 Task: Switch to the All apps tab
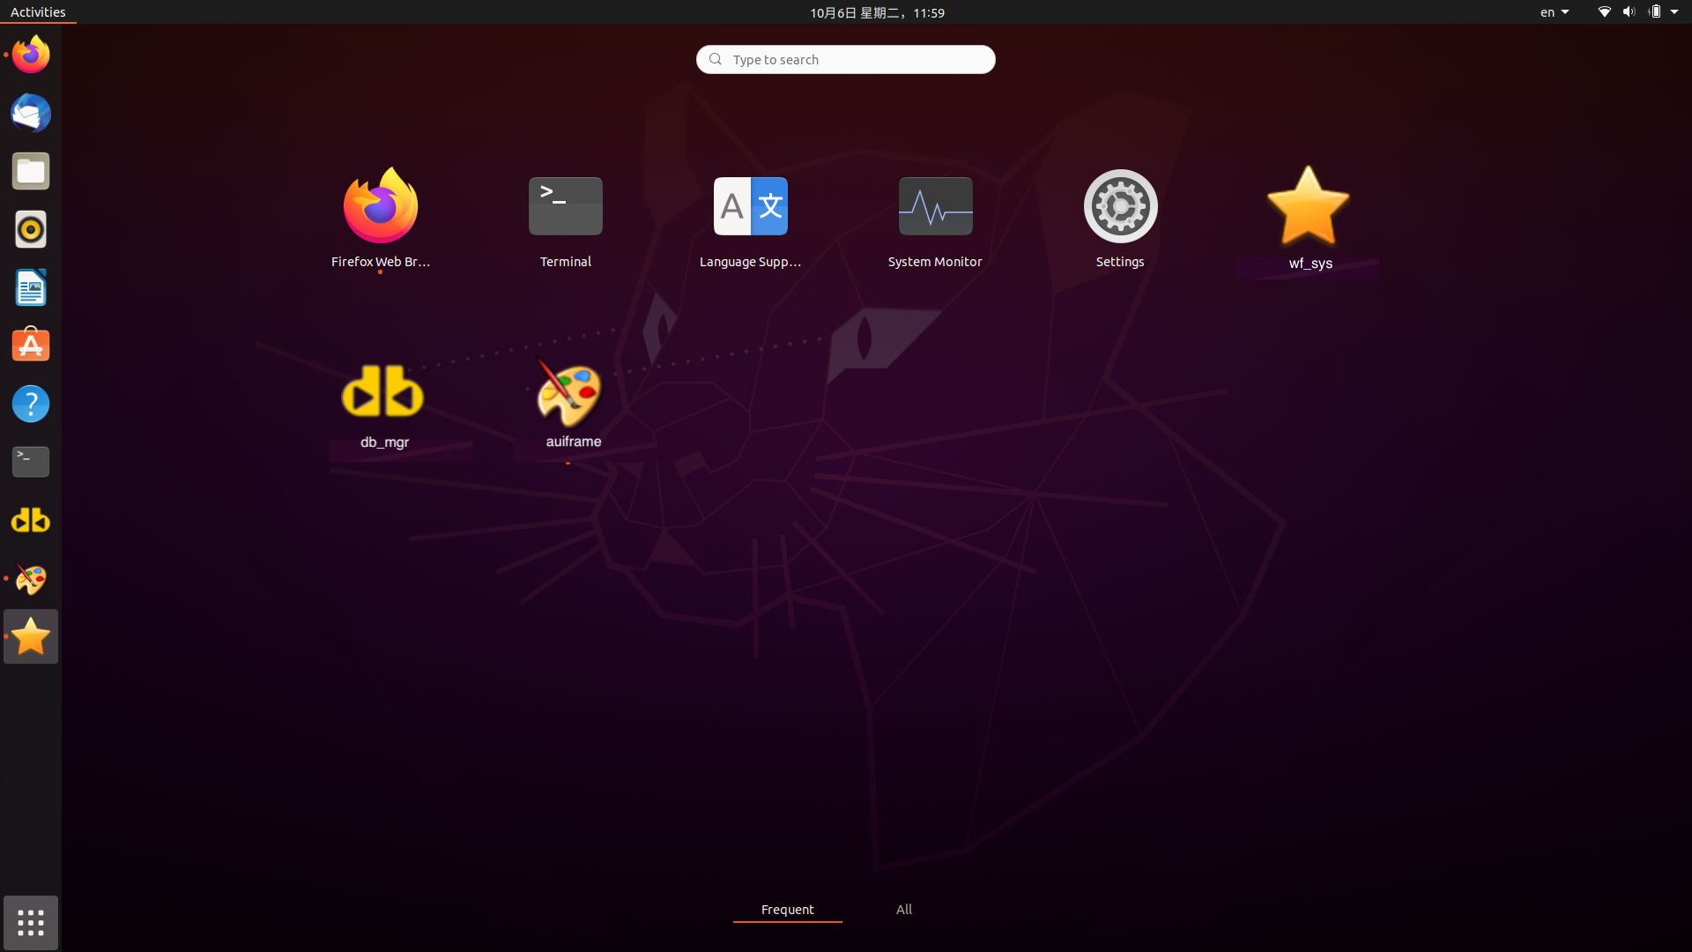point(903,909)
